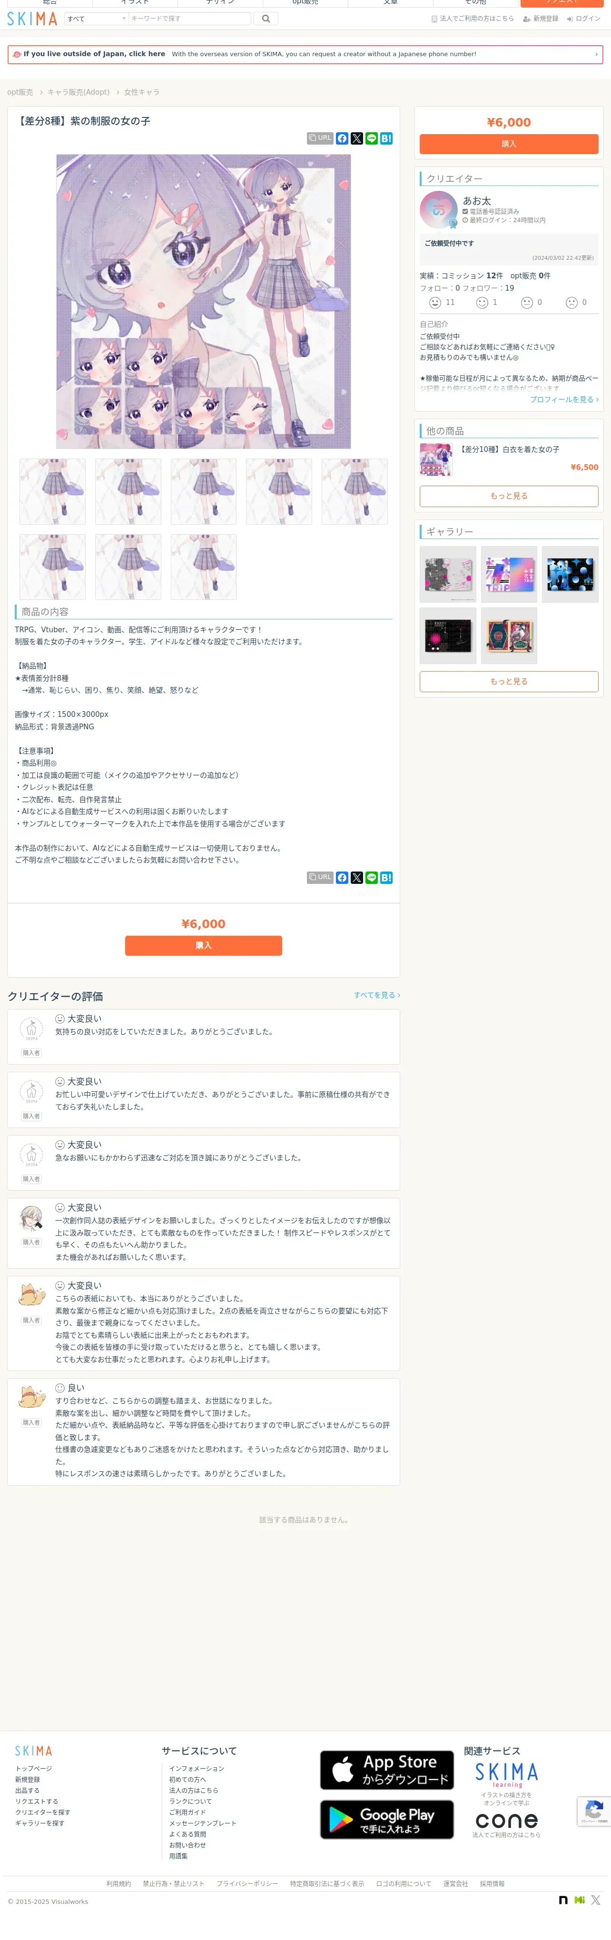Copy URL using top URL share button
Viewport: 611px width, 1940px height.
tap(320, 138)
